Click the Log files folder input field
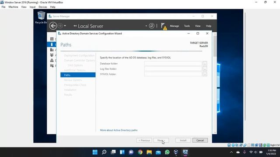 point(173,69)
